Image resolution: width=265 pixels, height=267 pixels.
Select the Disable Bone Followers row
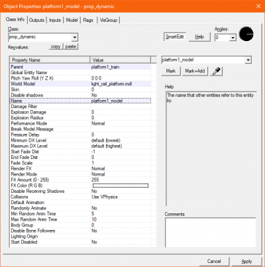(81, 231)
